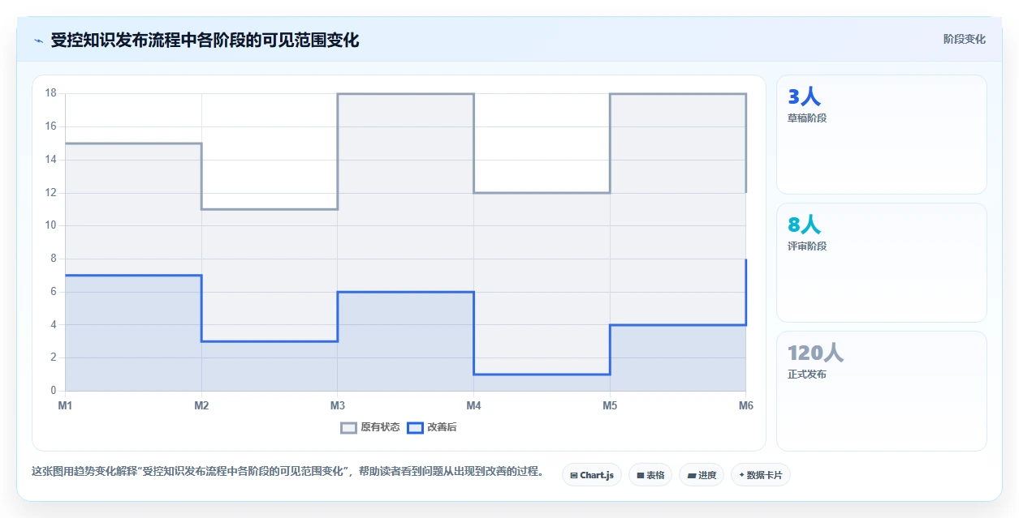Click the 表格 tag

click(x=650, y=475)
